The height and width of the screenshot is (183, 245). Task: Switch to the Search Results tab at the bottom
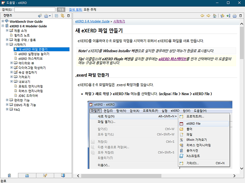pyautogui.click(x=45, y=175)
